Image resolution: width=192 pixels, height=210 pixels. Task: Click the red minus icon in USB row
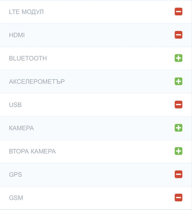tap(178, 105)
